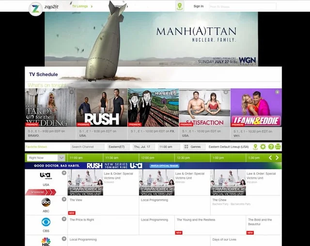310x246 pixels.
Task: Add Don't Be Tardy card to favorites
Action: click(72, 92)
